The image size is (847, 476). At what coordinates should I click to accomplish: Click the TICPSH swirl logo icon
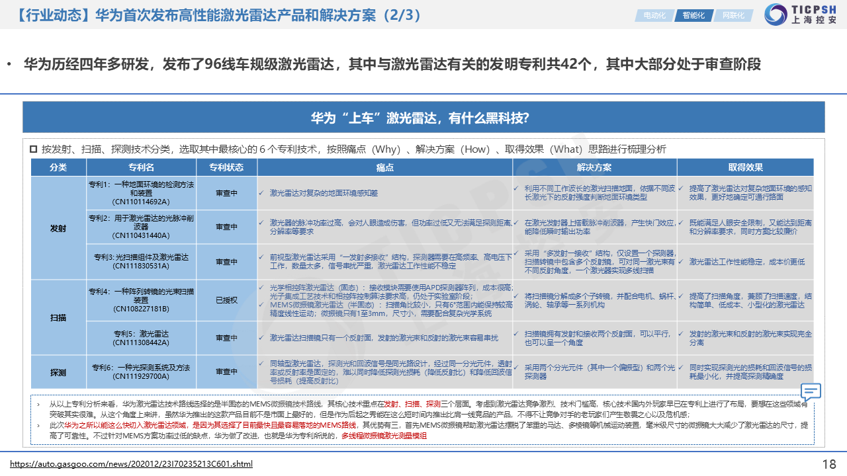[x=776, y=15]
